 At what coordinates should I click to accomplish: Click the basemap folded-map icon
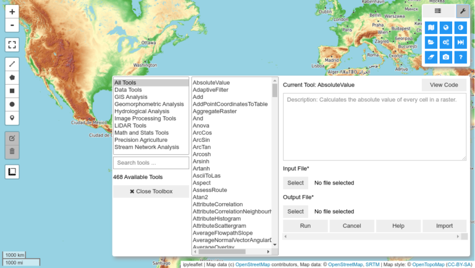click(x=431, y=28)
